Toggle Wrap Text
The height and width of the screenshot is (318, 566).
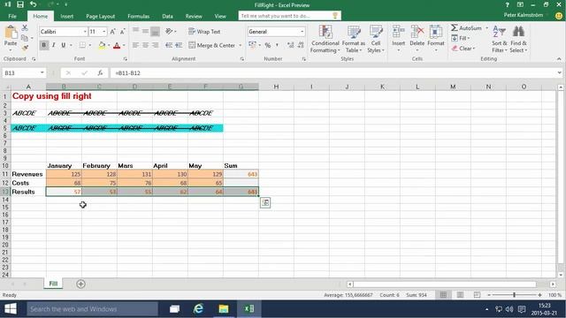pos(204,32)
